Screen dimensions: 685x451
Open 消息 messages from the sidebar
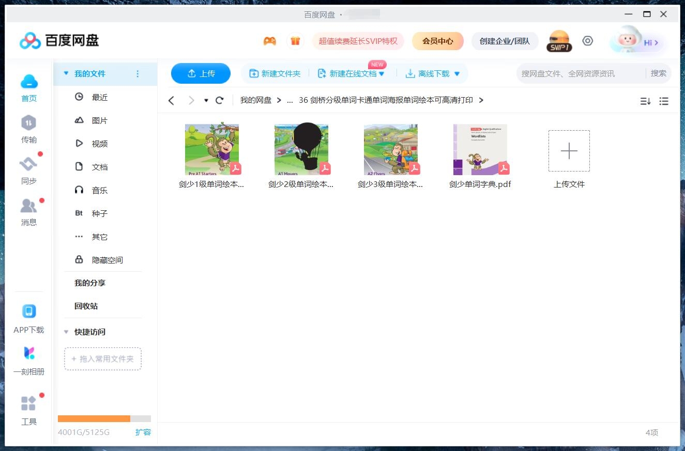point(28,212)
